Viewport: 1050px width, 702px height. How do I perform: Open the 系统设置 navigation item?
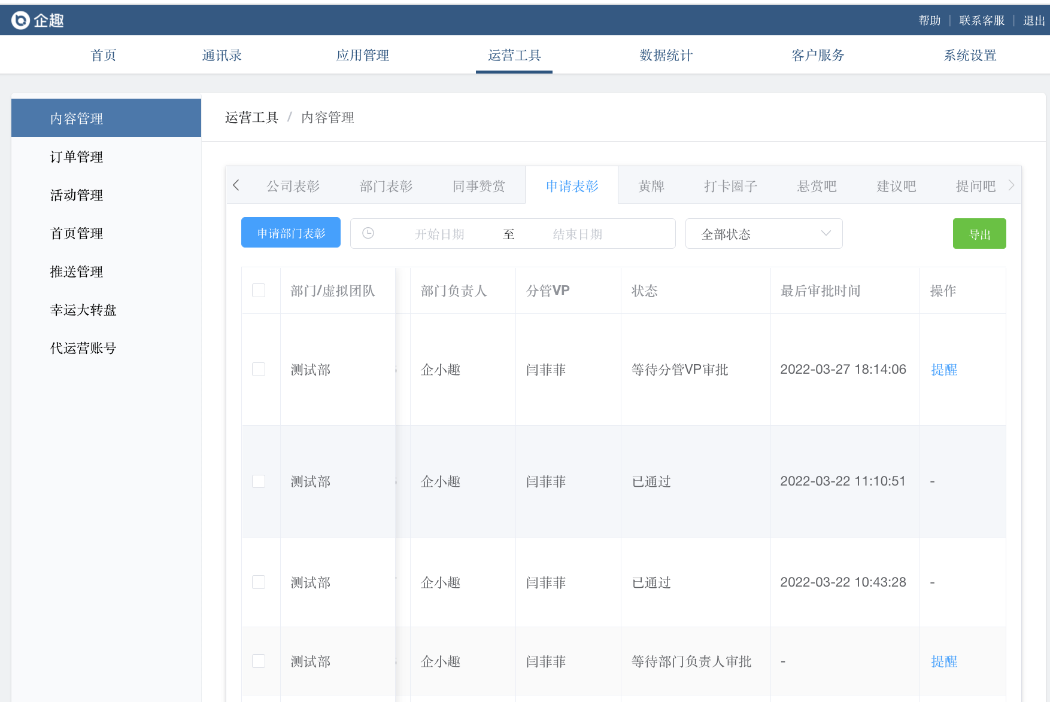pos(970,55)
